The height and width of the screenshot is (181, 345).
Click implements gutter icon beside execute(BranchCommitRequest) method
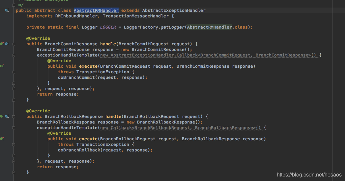2,66
